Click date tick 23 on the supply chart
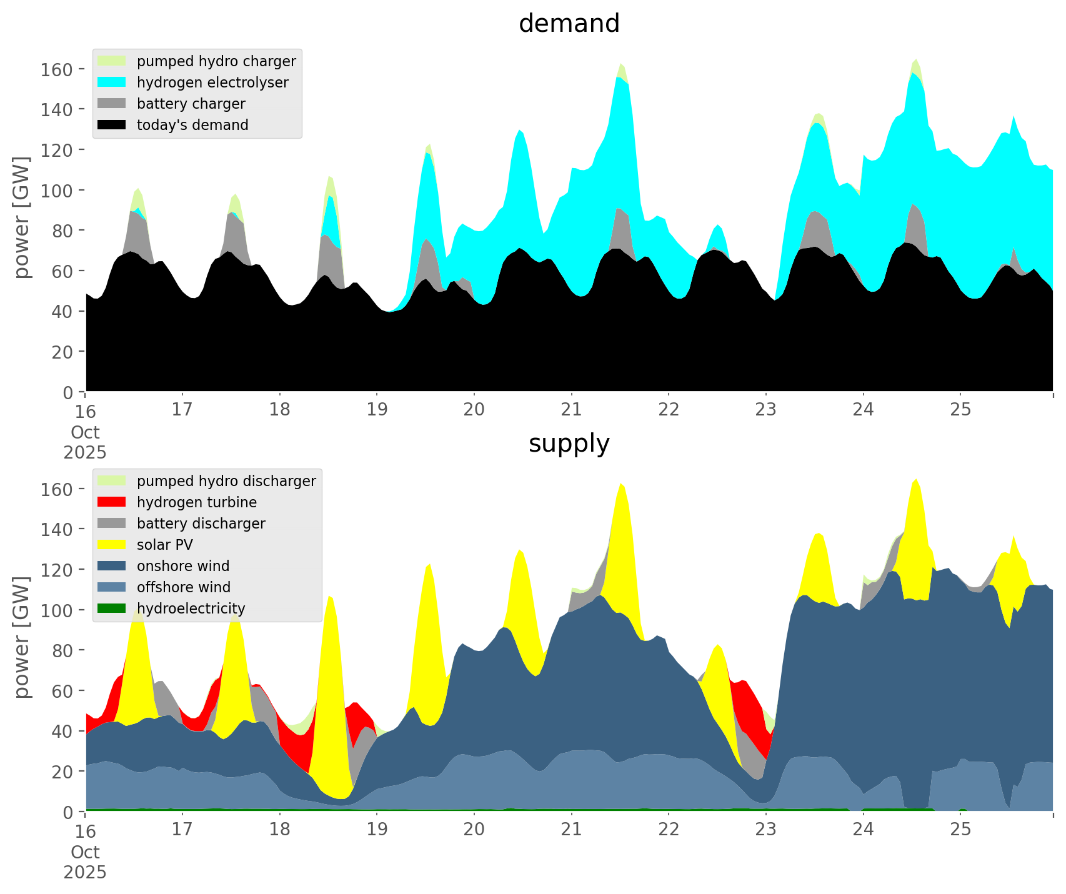The image size is (1066, 894). pos(765,830)
